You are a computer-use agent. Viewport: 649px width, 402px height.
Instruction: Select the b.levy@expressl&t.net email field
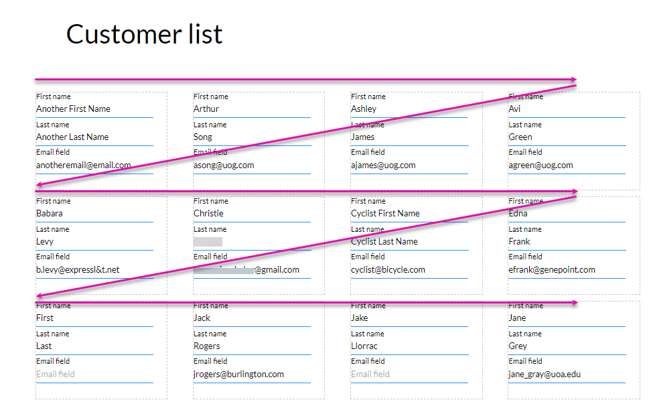(x=94, y=270)
